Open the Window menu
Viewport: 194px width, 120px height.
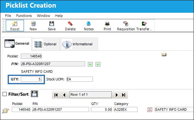tap(43, 16)
